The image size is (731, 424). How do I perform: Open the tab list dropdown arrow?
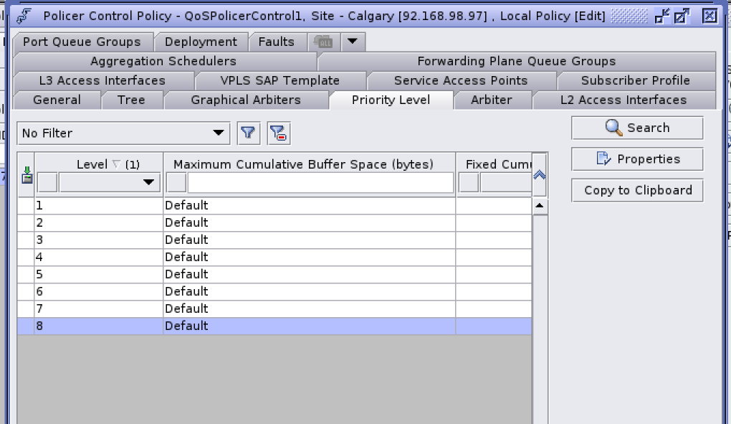pyautogui.click(x=352, y=42)
